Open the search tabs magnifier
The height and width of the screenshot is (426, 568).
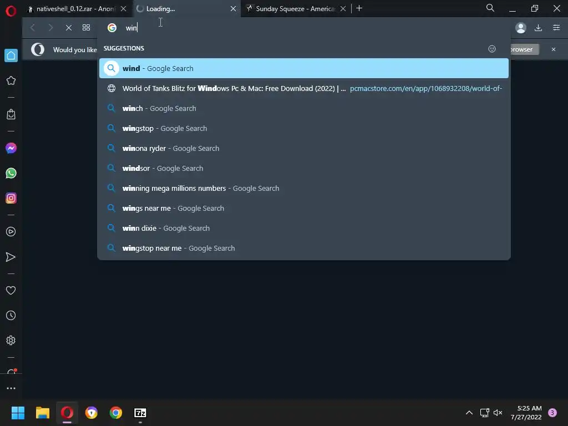(490, 8)
